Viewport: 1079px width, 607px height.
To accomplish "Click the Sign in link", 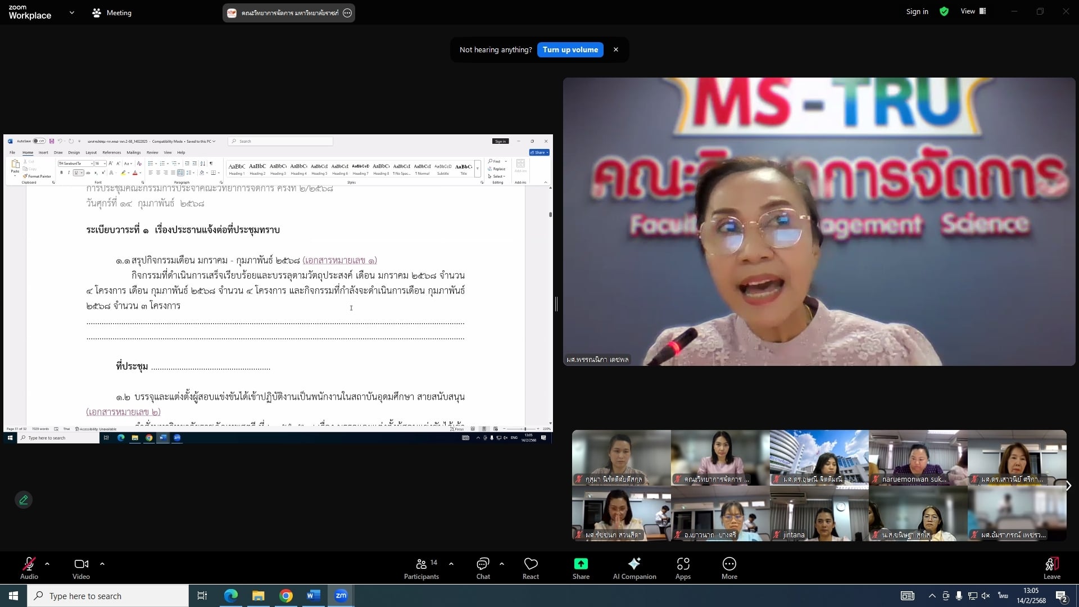I will point(917,11).
